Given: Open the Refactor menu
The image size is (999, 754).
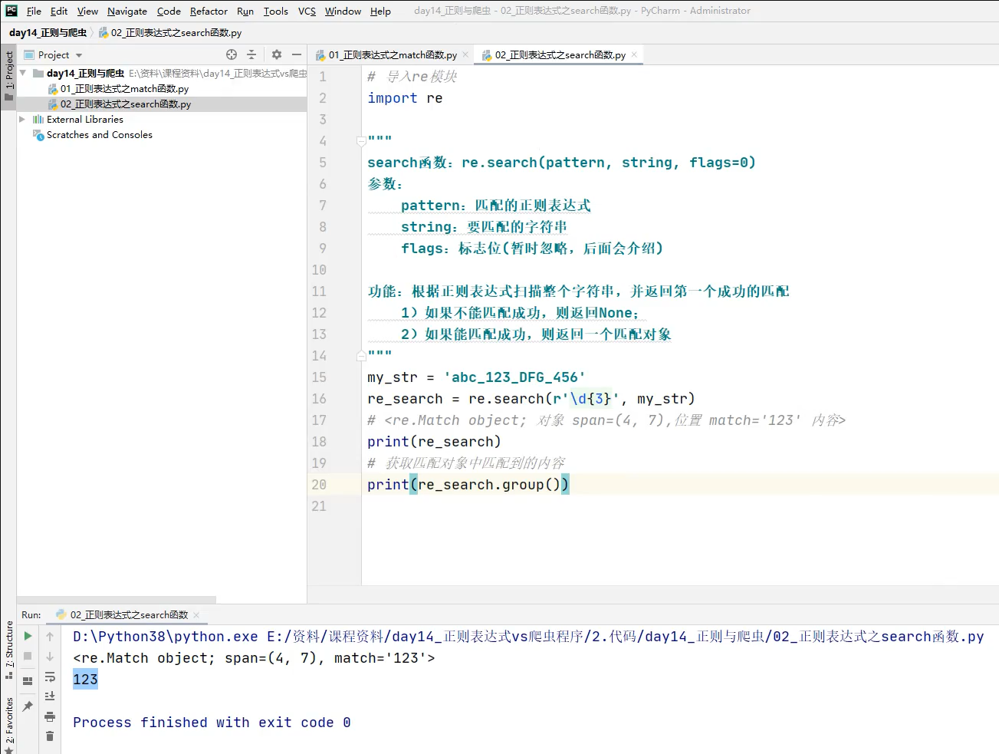Looking at the screenshot, I should click(x=209, y=11).
